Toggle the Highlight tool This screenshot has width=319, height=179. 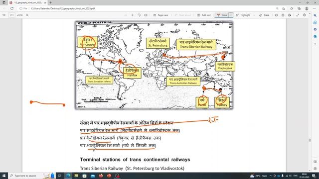(243, 15)
